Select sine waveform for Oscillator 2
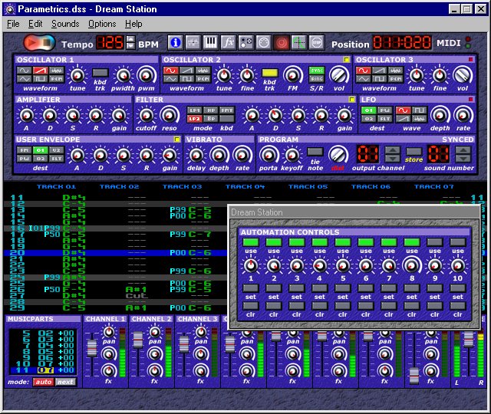 (170, 71)
